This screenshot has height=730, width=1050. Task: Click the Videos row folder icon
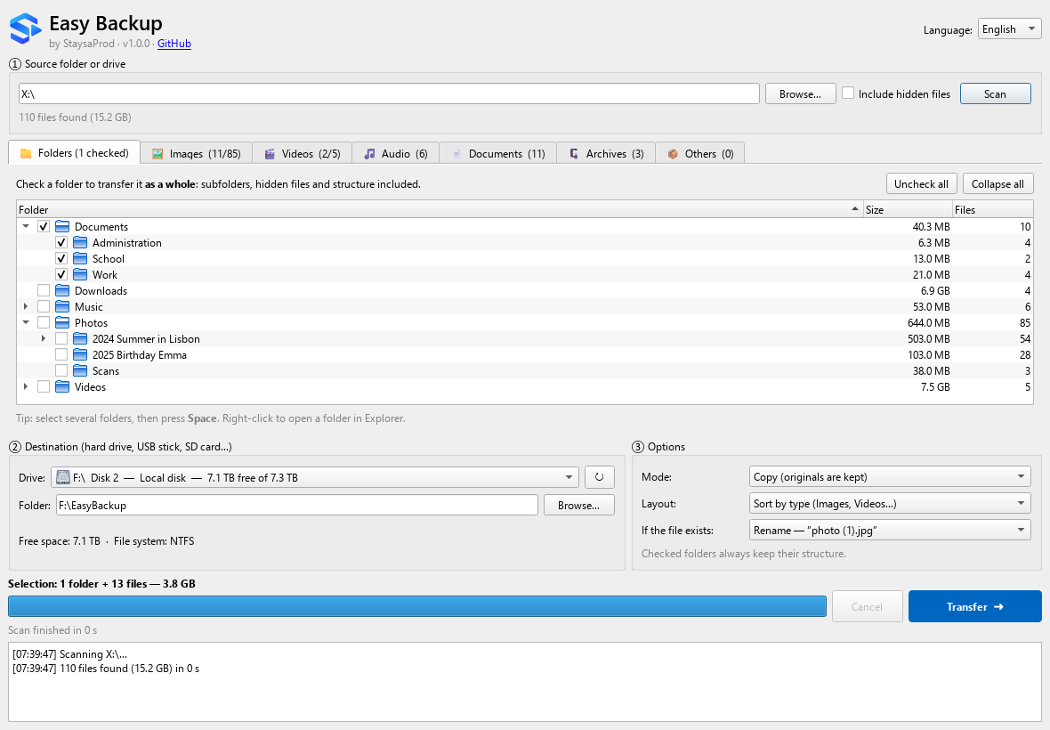[x=62, y=387]
